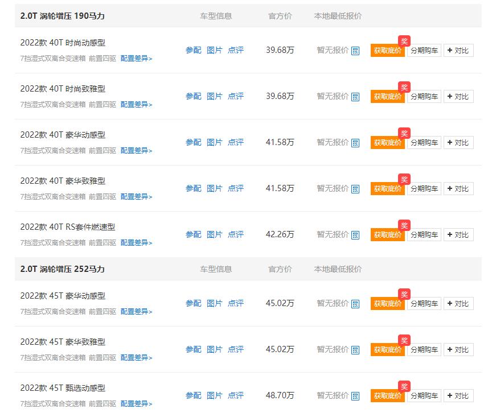Click the 奖 reward badge for 40T 豪华致雅型

coord(403,179)
